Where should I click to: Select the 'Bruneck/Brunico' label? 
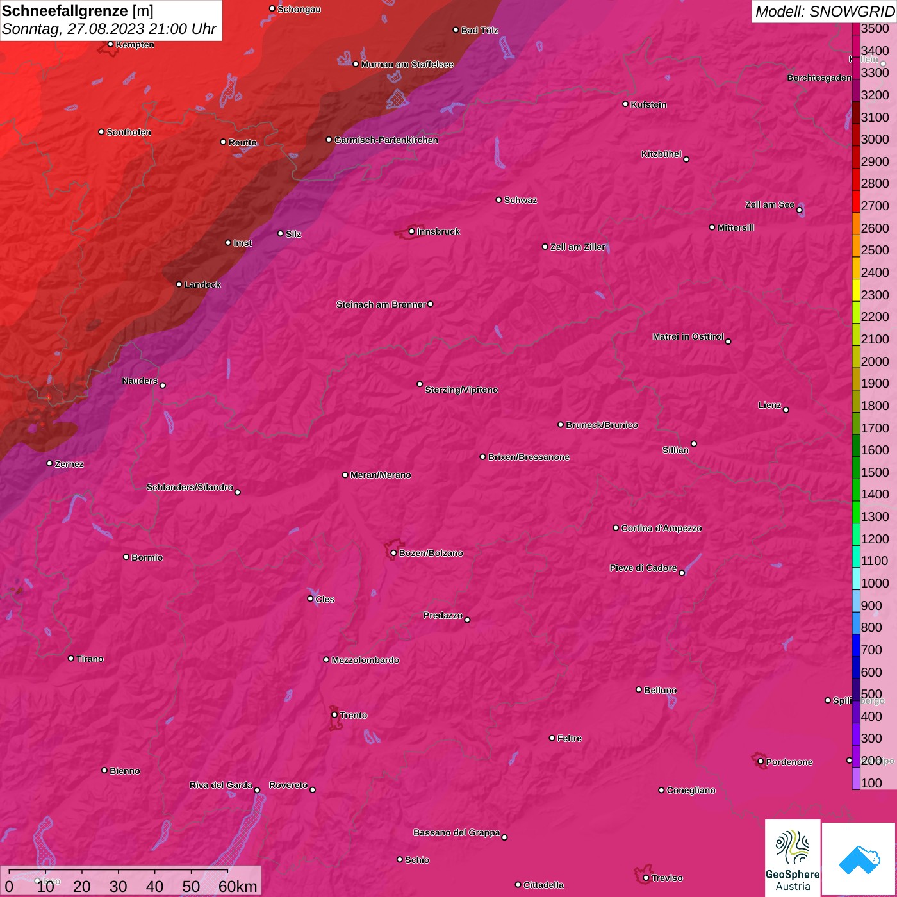coord(602,425)
